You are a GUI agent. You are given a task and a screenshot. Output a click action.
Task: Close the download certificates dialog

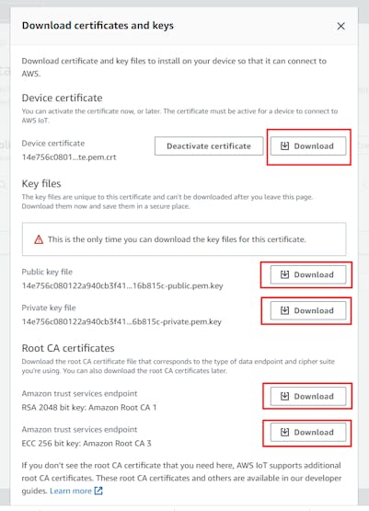pos(340,26)
